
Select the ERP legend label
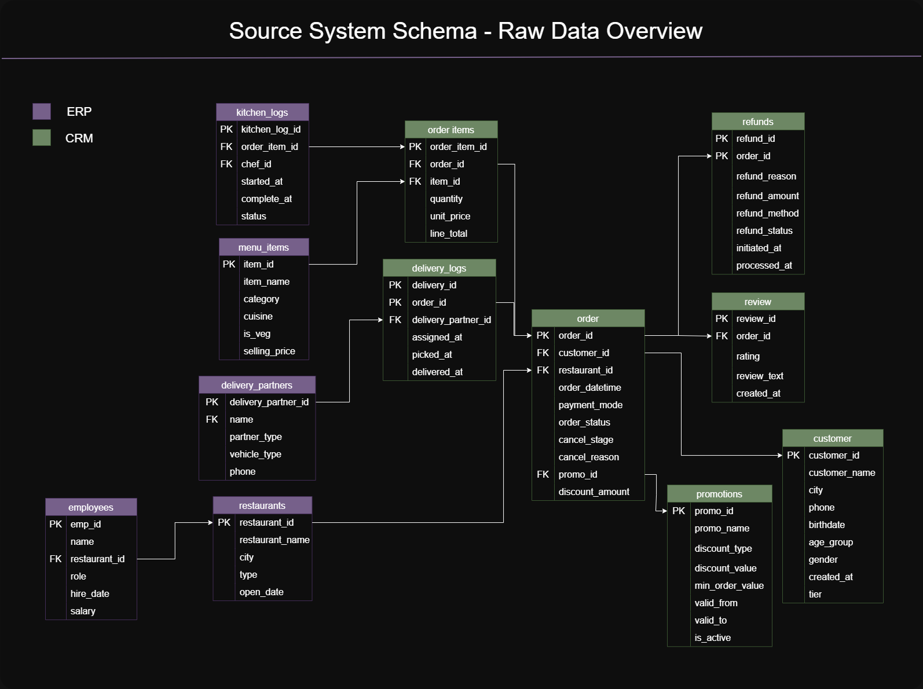pyautogui.click(x=79, y=111)
